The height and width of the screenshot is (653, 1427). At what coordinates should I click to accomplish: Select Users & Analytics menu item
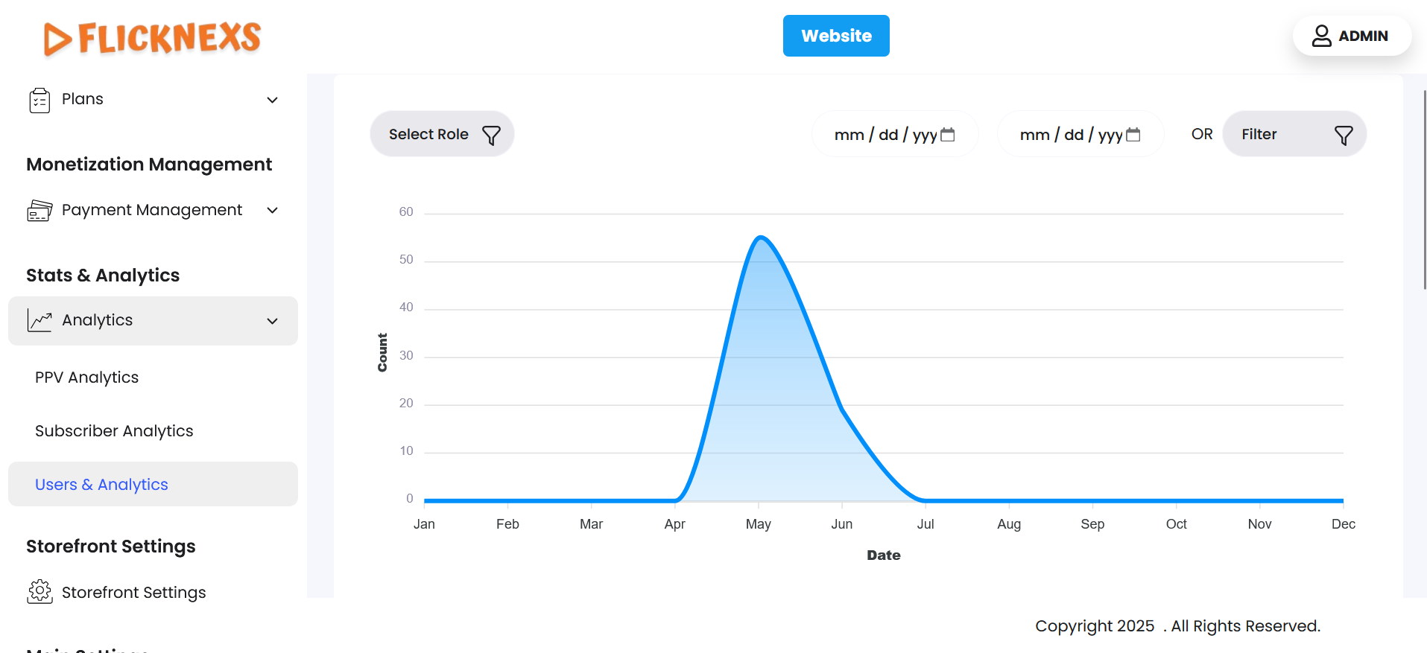(x=102, y=485)
